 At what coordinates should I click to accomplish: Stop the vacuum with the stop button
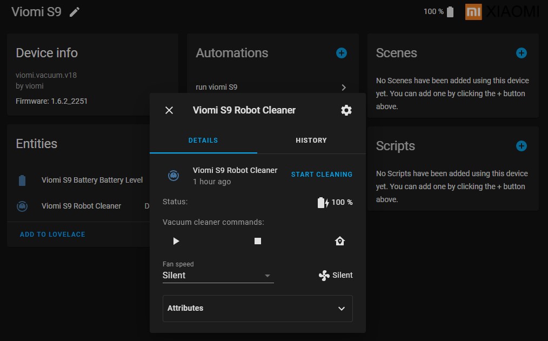click(258, 241)
